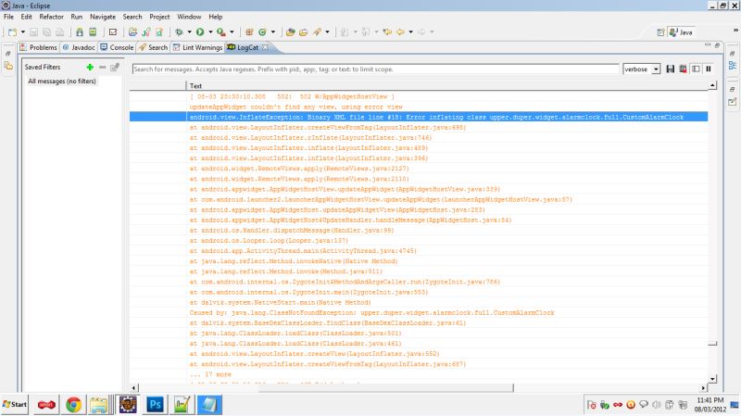Open the Refactor menu
Viewport: 741px width, 416px height.
tap(51, 17)
